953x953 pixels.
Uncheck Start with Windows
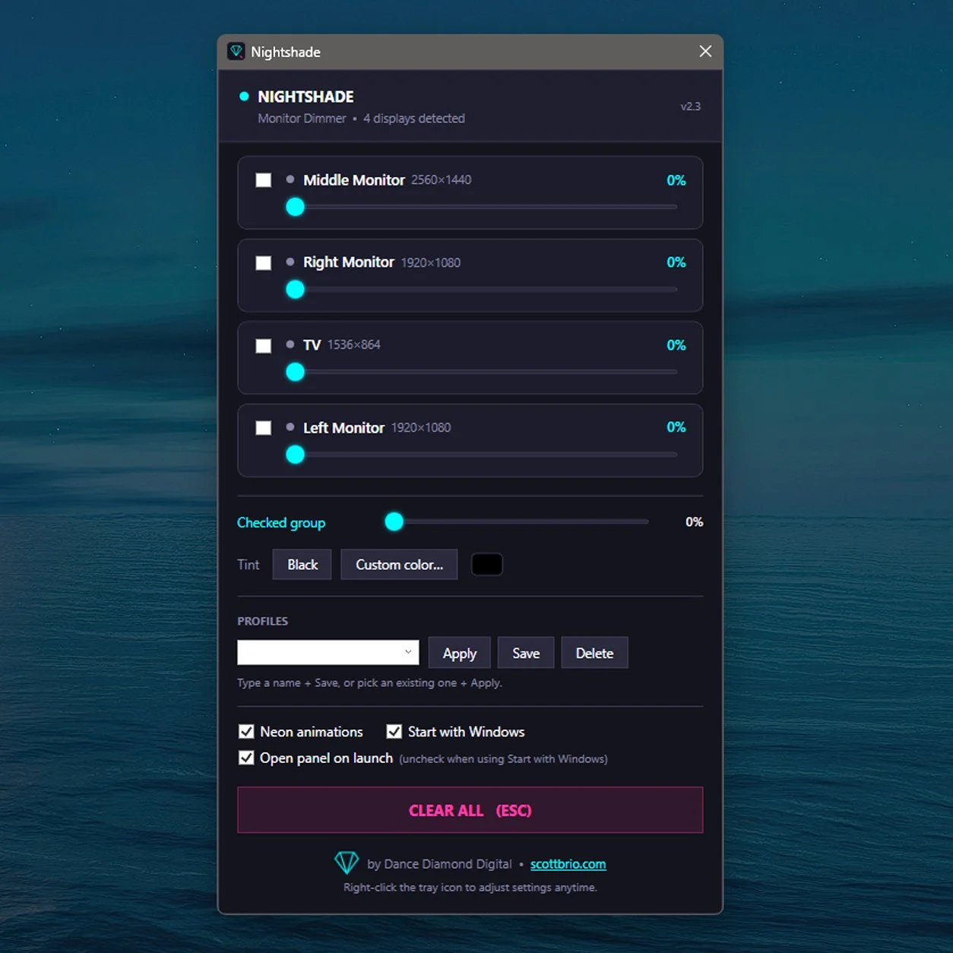point(394,732)
